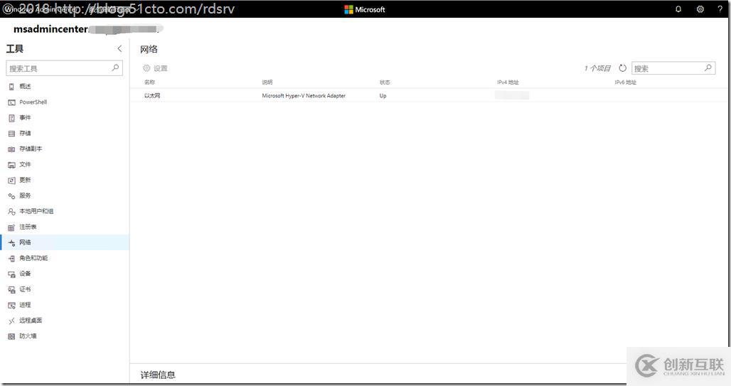Open the 防火墙 firewall tool
Screen dimensions: 731x386
coord(28,336)
